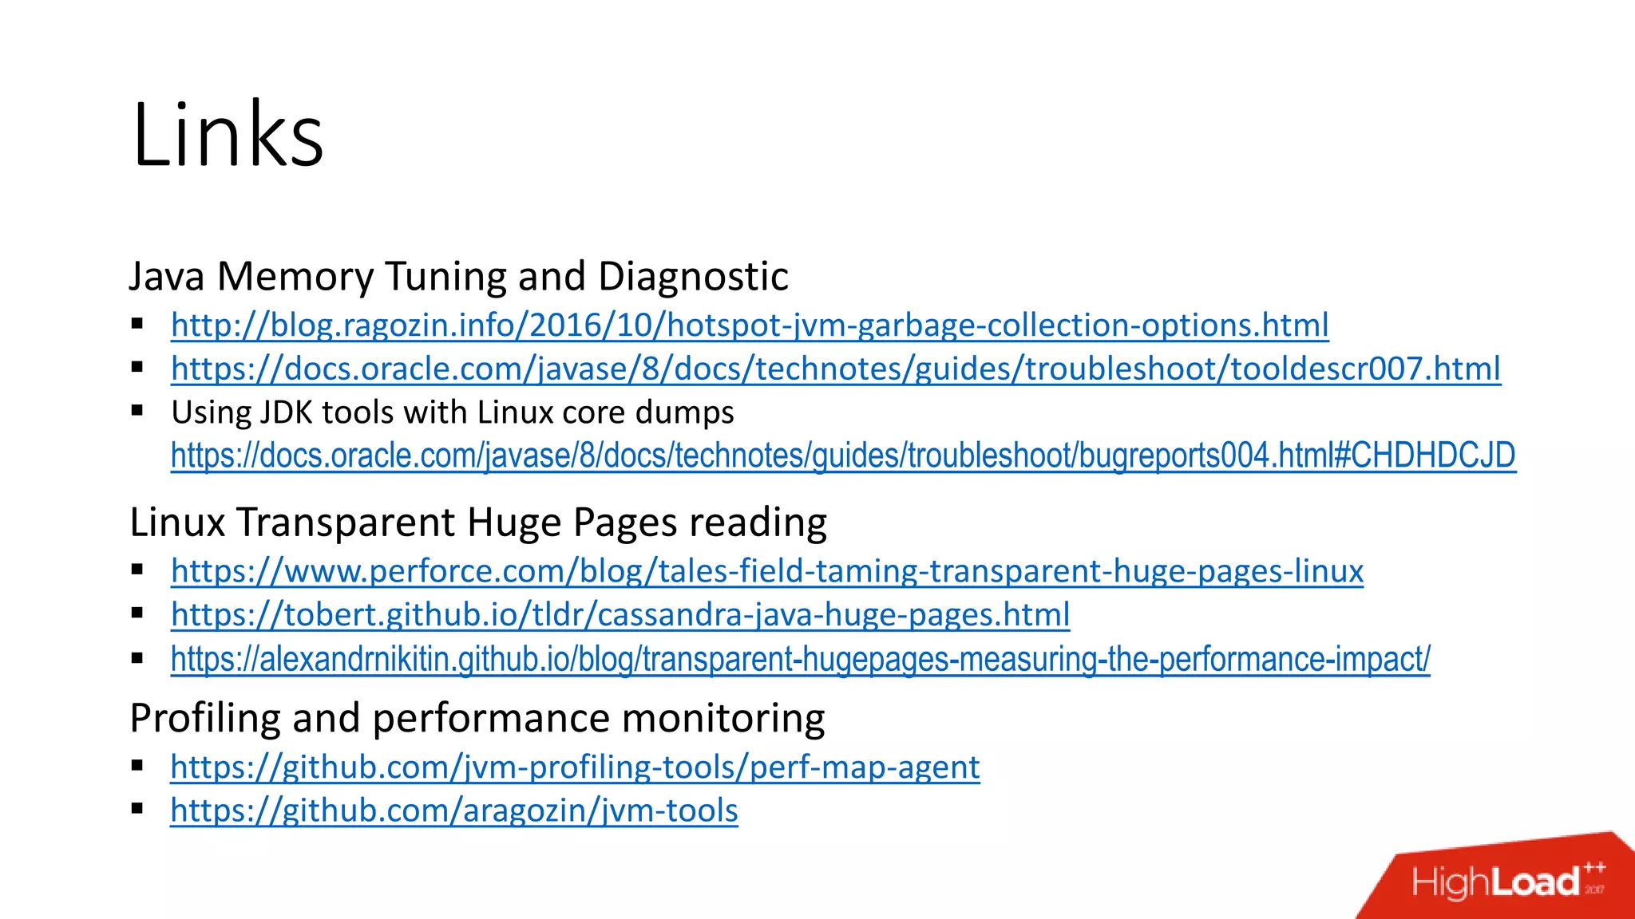
Task: Open the blog.ragozin.info garbage collection options link
Action: pyautogui.click(x=750, y=325)
